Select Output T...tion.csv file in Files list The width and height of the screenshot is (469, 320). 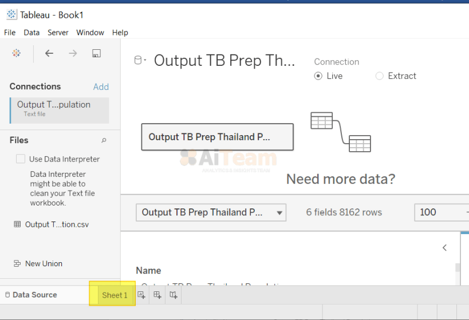pos(52,224)
